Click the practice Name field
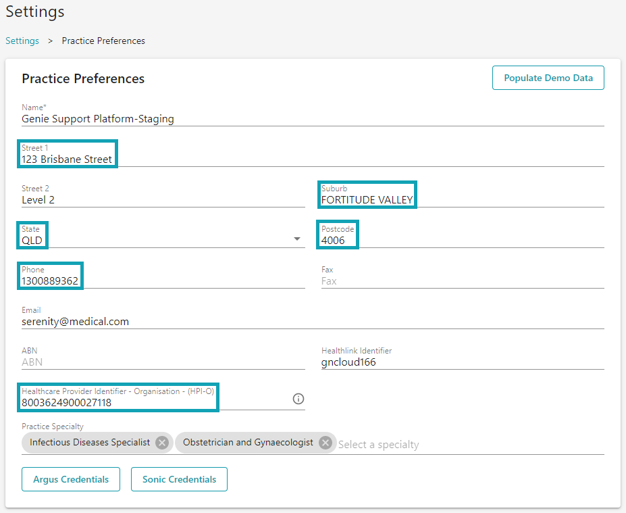The width and height of the screenshot is (626, 513). pyautogui.click(x=203, y=118)
